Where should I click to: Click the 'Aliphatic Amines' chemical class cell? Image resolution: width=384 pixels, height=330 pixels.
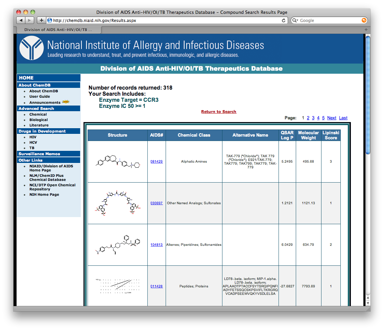pyautogui.click(x=194, y=161)
